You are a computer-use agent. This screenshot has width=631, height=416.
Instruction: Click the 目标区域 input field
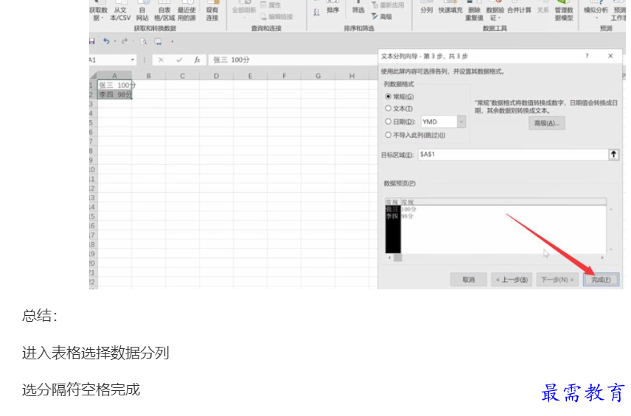(x=513, y=155)
